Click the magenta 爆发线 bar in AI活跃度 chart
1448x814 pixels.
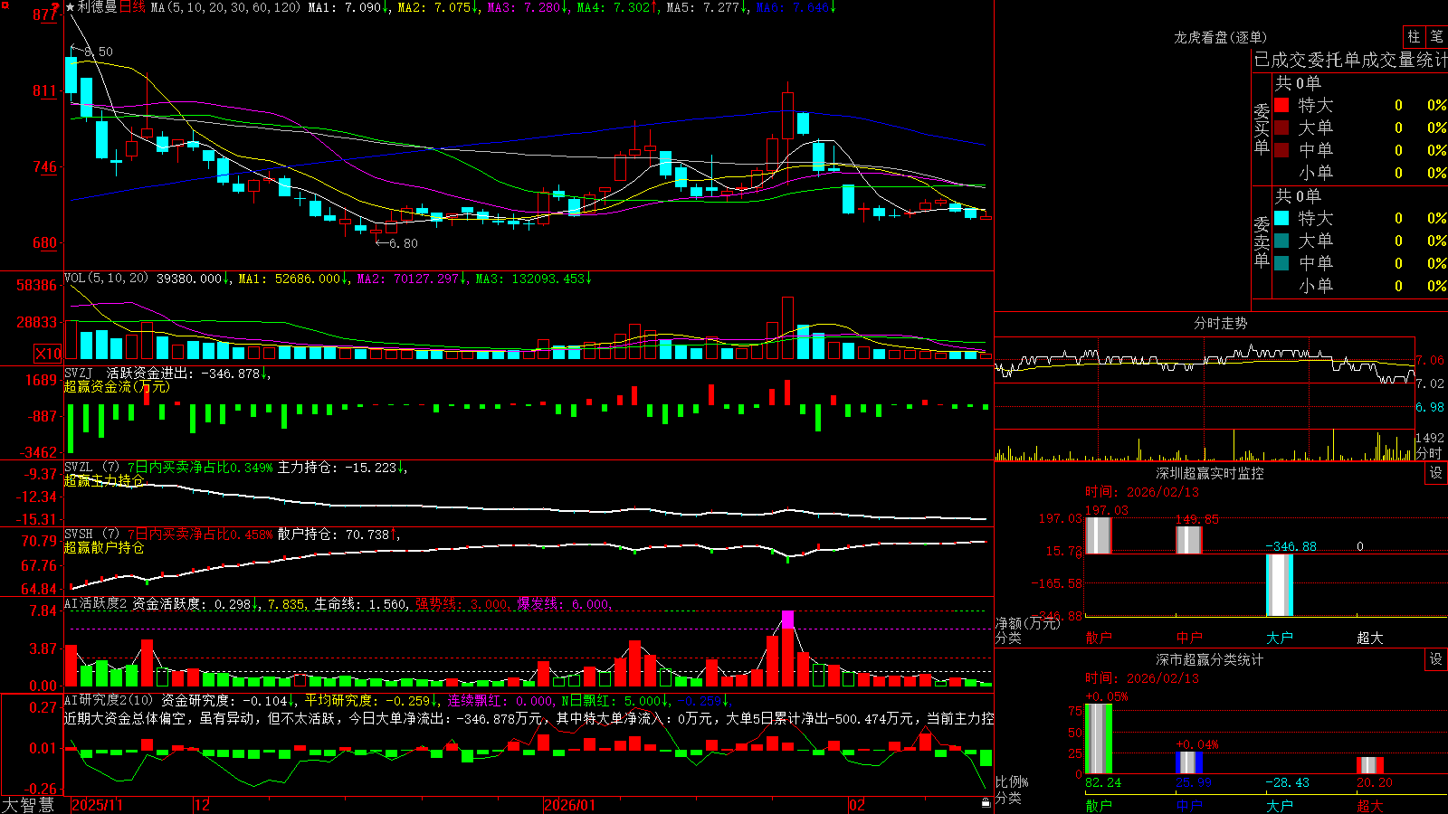[x=787, y=620]
